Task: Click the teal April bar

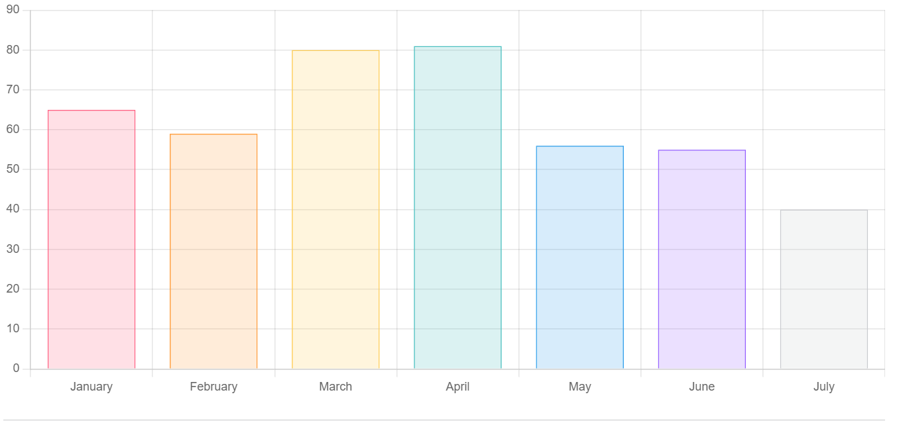Action: (457, 207)
